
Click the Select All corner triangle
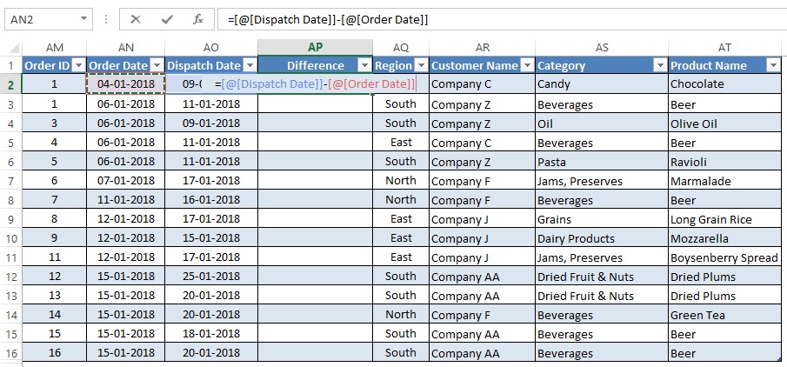(x=14, y=48)
